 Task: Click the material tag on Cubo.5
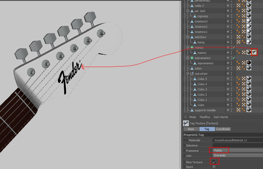point(249,78)
